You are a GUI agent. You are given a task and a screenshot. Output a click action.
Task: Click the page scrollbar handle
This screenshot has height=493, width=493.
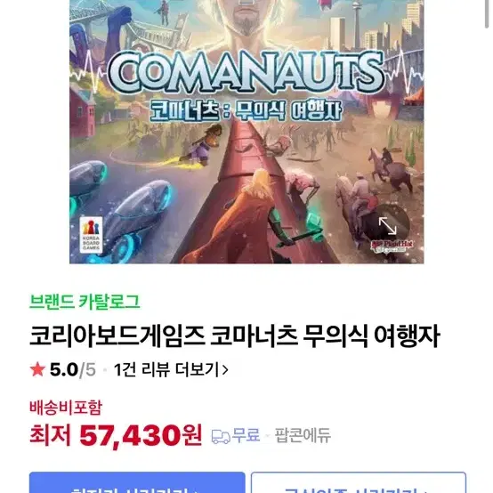(489, 14)
